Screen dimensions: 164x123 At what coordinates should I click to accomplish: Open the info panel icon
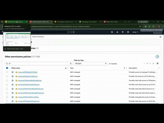point(160,37)
